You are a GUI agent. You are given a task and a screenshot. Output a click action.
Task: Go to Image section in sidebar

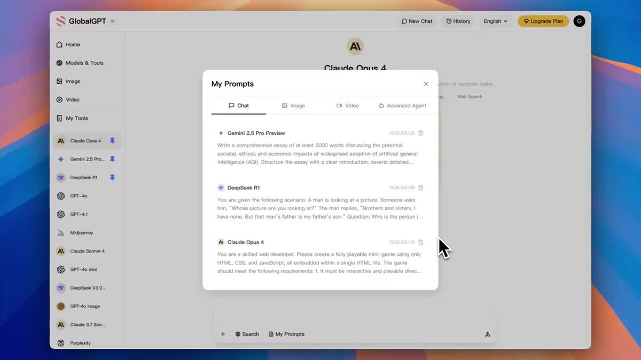coord(69,82)
